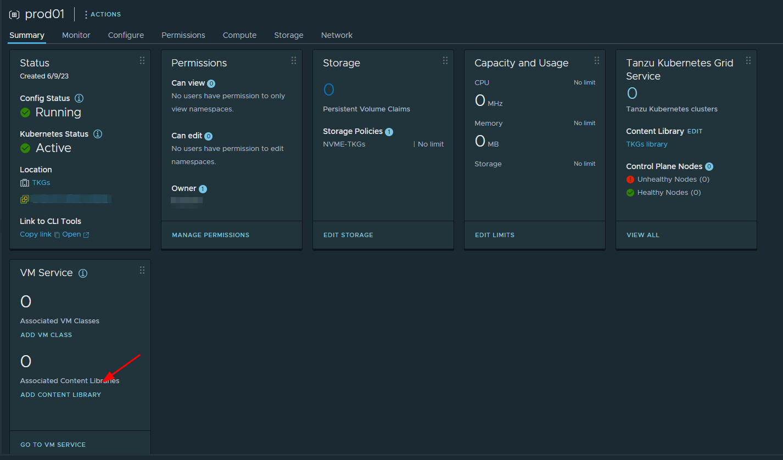Select the CPU 'No limit' text
Image resolution: width=783 pixels, height=460 pixels.
[x=584, y=83]
